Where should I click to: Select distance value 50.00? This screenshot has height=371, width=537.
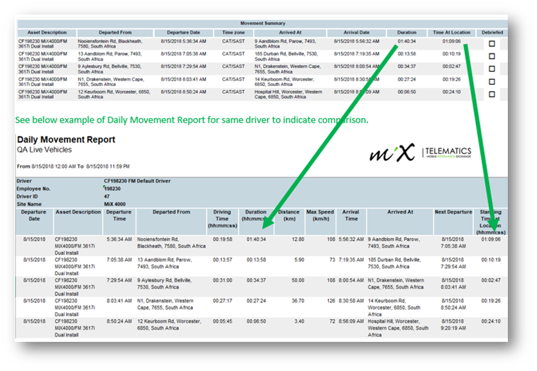pos(298,280)
